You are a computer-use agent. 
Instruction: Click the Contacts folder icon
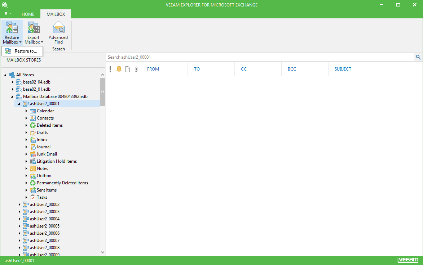(x=33, y=118)
